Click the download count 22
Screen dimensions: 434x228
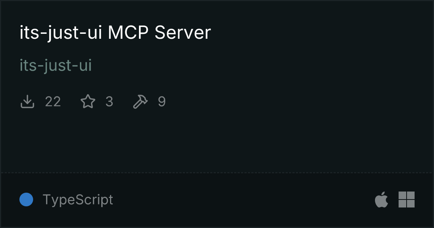pos(53,101)
